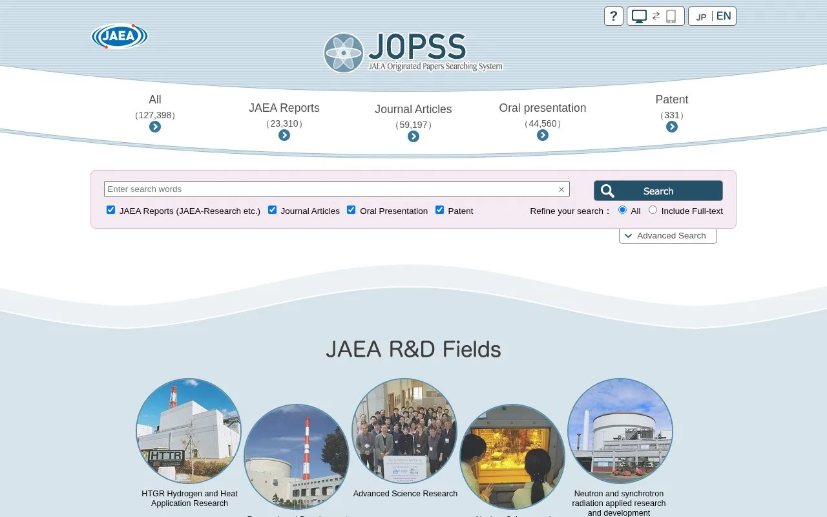Click the round reactor building thumbnail
827x517 pixels.
click(x=620, y=431)
